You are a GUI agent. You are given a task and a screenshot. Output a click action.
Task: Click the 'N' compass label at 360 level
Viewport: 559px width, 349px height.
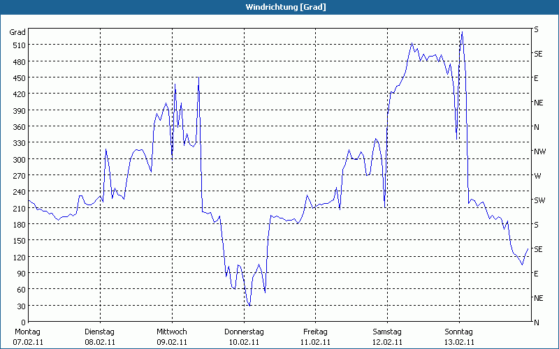(537, 127)
